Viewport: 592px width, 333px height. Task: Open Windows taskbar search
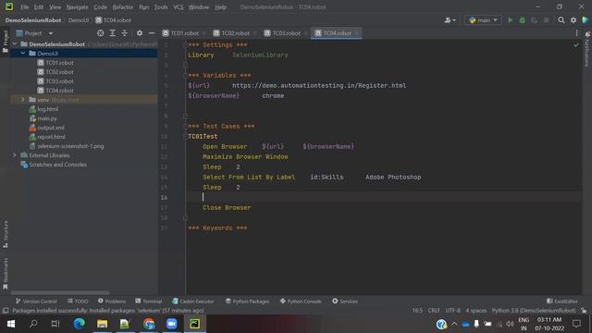click(x=33, y=324)
